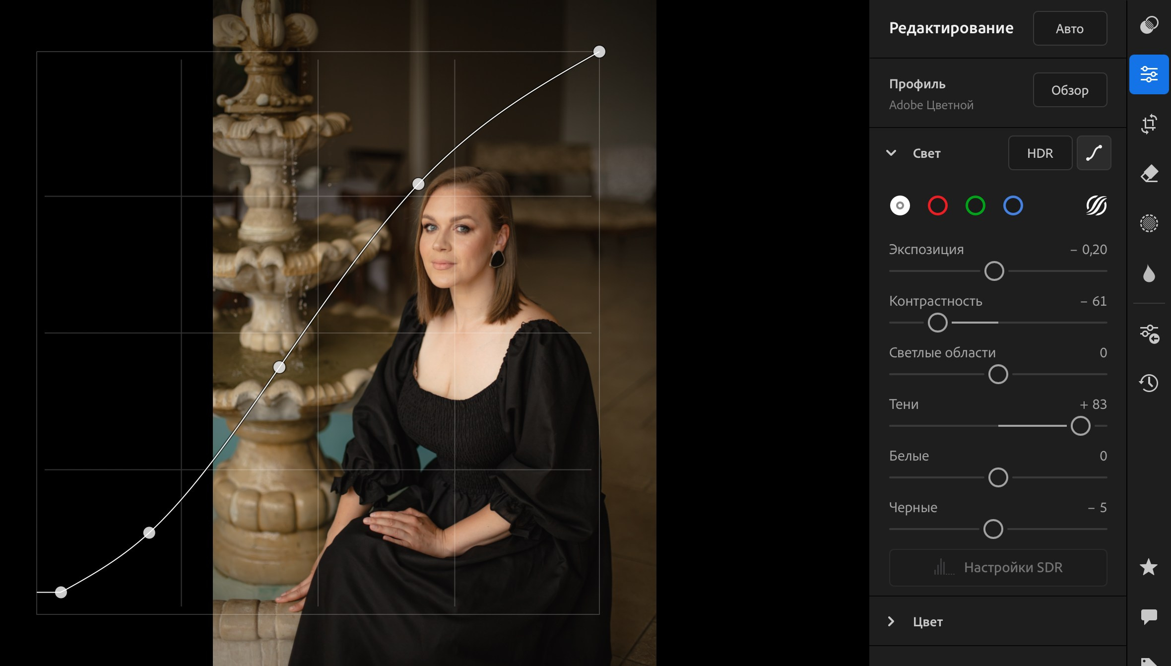
Task: Select the white RGB curve channel
Action: coord(900,205)
